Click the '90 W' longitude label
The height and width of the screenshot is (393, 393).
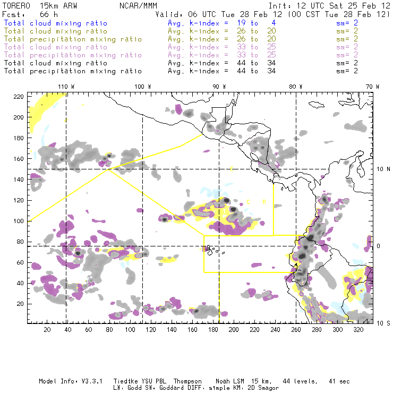point(219,87)
